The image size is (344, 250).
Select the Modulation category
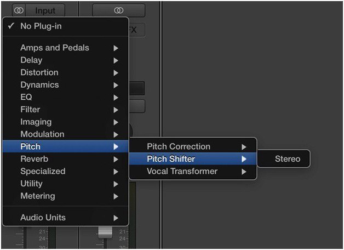tap(65, 134)
